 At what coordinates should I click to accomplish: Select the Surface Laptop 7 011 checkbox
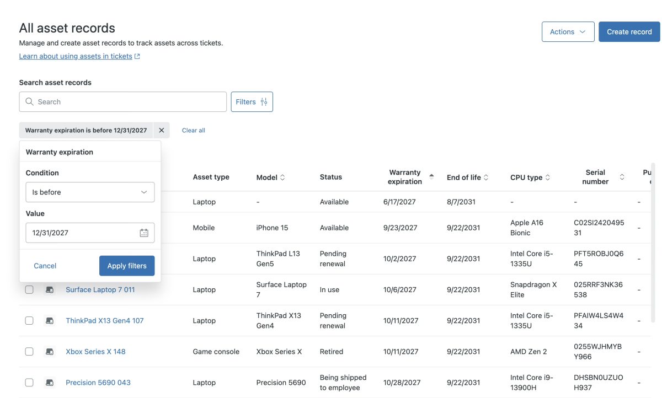click(x=29, y=290)
